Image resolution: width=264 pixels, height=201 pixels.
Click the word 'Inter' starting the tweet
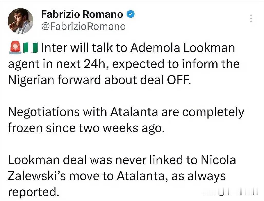54,48
